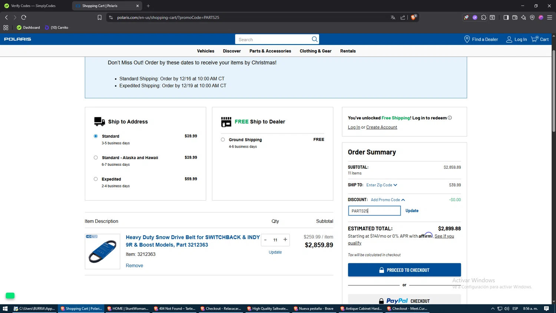Image resolution: width=556 pixels, height=313 pixels.
Task: Open a new browser tab
Action: click(x=148, y=6)
